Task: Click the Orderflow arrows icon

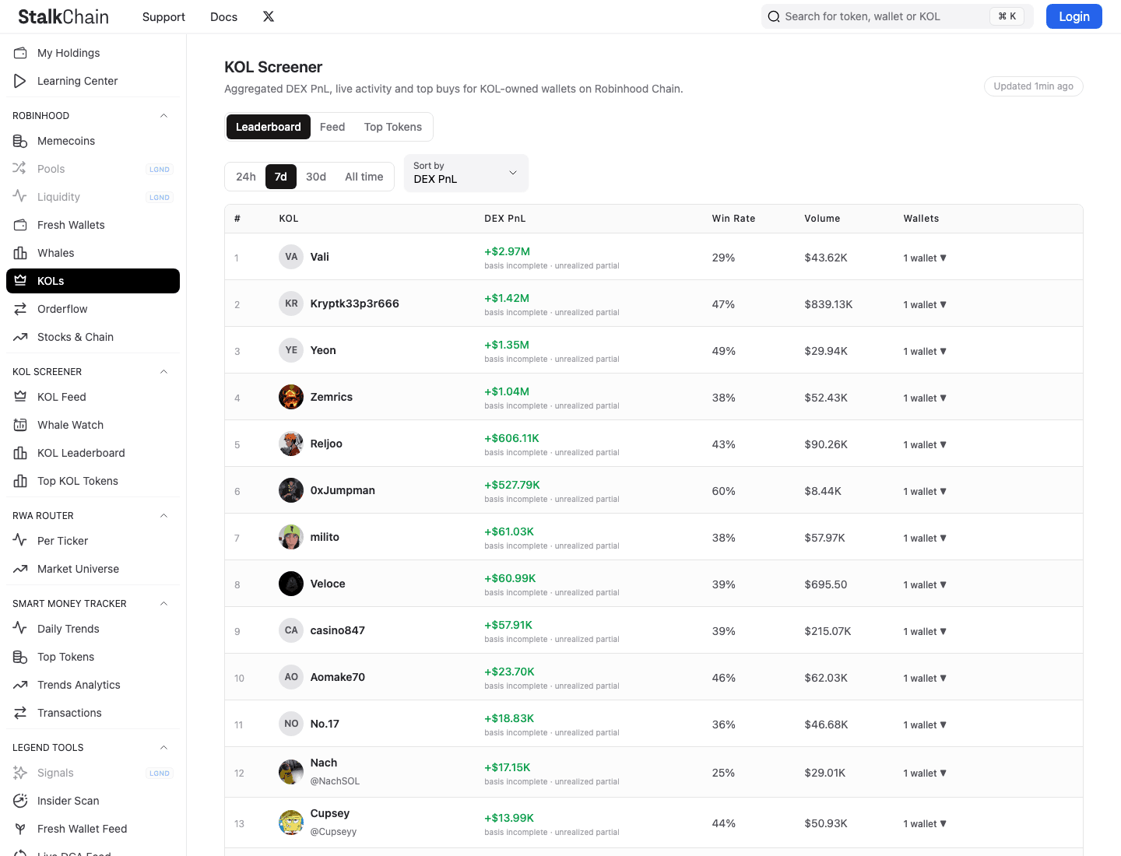Action: pyautogui.click(x=20, y=309)
